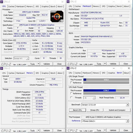Expand the Reference processor dropdown
Screen dimensions: 133x133
tap(127, 121)
